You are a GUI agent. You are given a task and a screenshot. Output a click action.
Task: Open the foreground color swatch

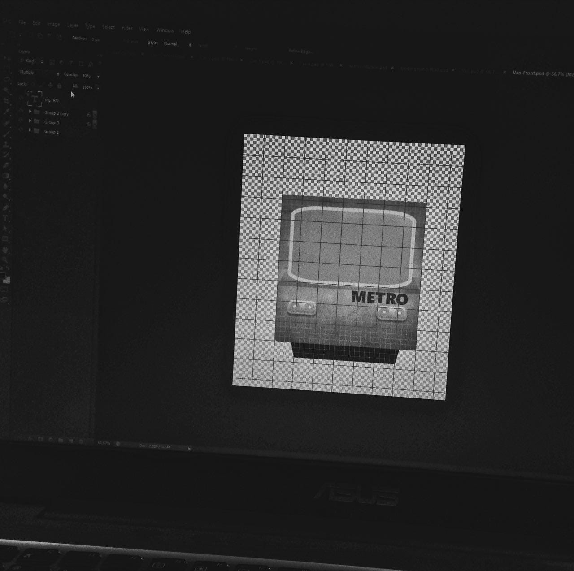click(3, 275)
